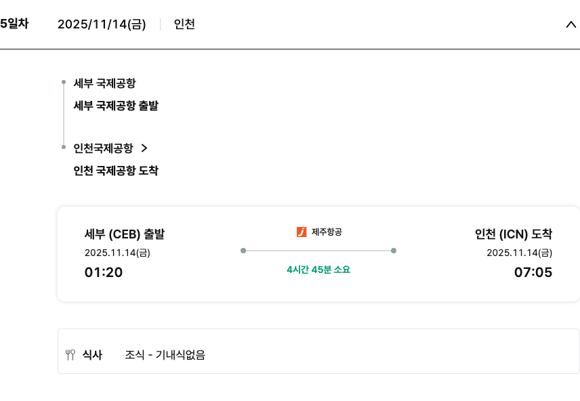Click the arrow next to 인천국제공항
This screenshot has width=580, height=401.
coord(144,148)
